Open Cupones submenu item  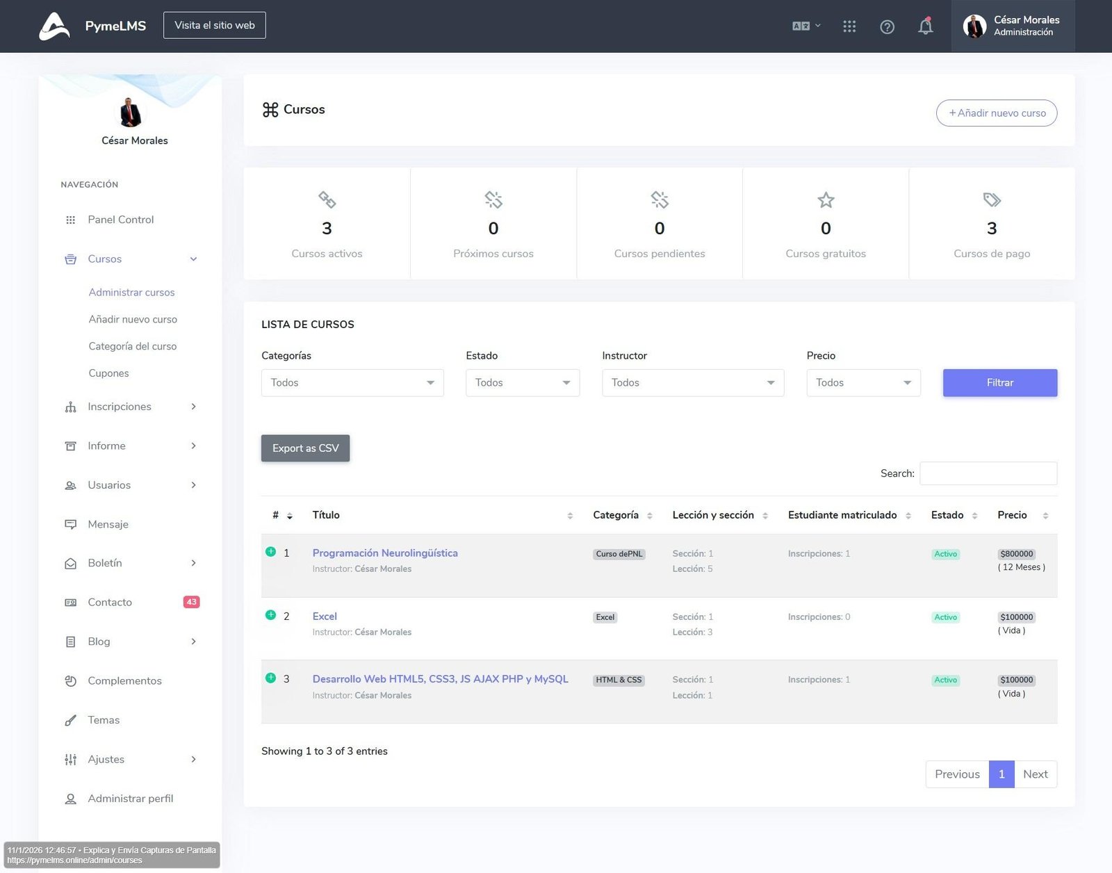click(108, 373)
